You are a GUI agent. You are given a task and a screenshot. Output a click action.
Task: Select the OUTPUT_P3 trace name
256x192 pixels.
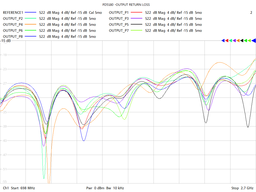[119, 18]
